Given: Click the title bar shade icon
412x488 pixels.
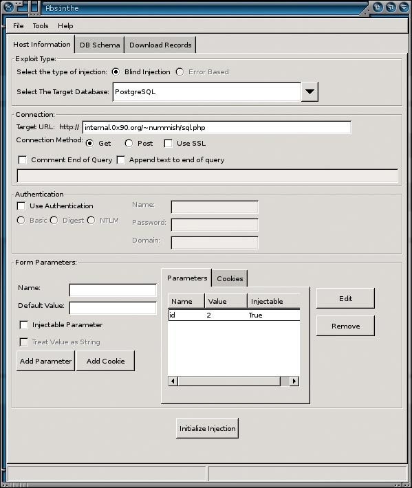Looking at the screenshot, I should pyautogui.click(x=404, y=7).
